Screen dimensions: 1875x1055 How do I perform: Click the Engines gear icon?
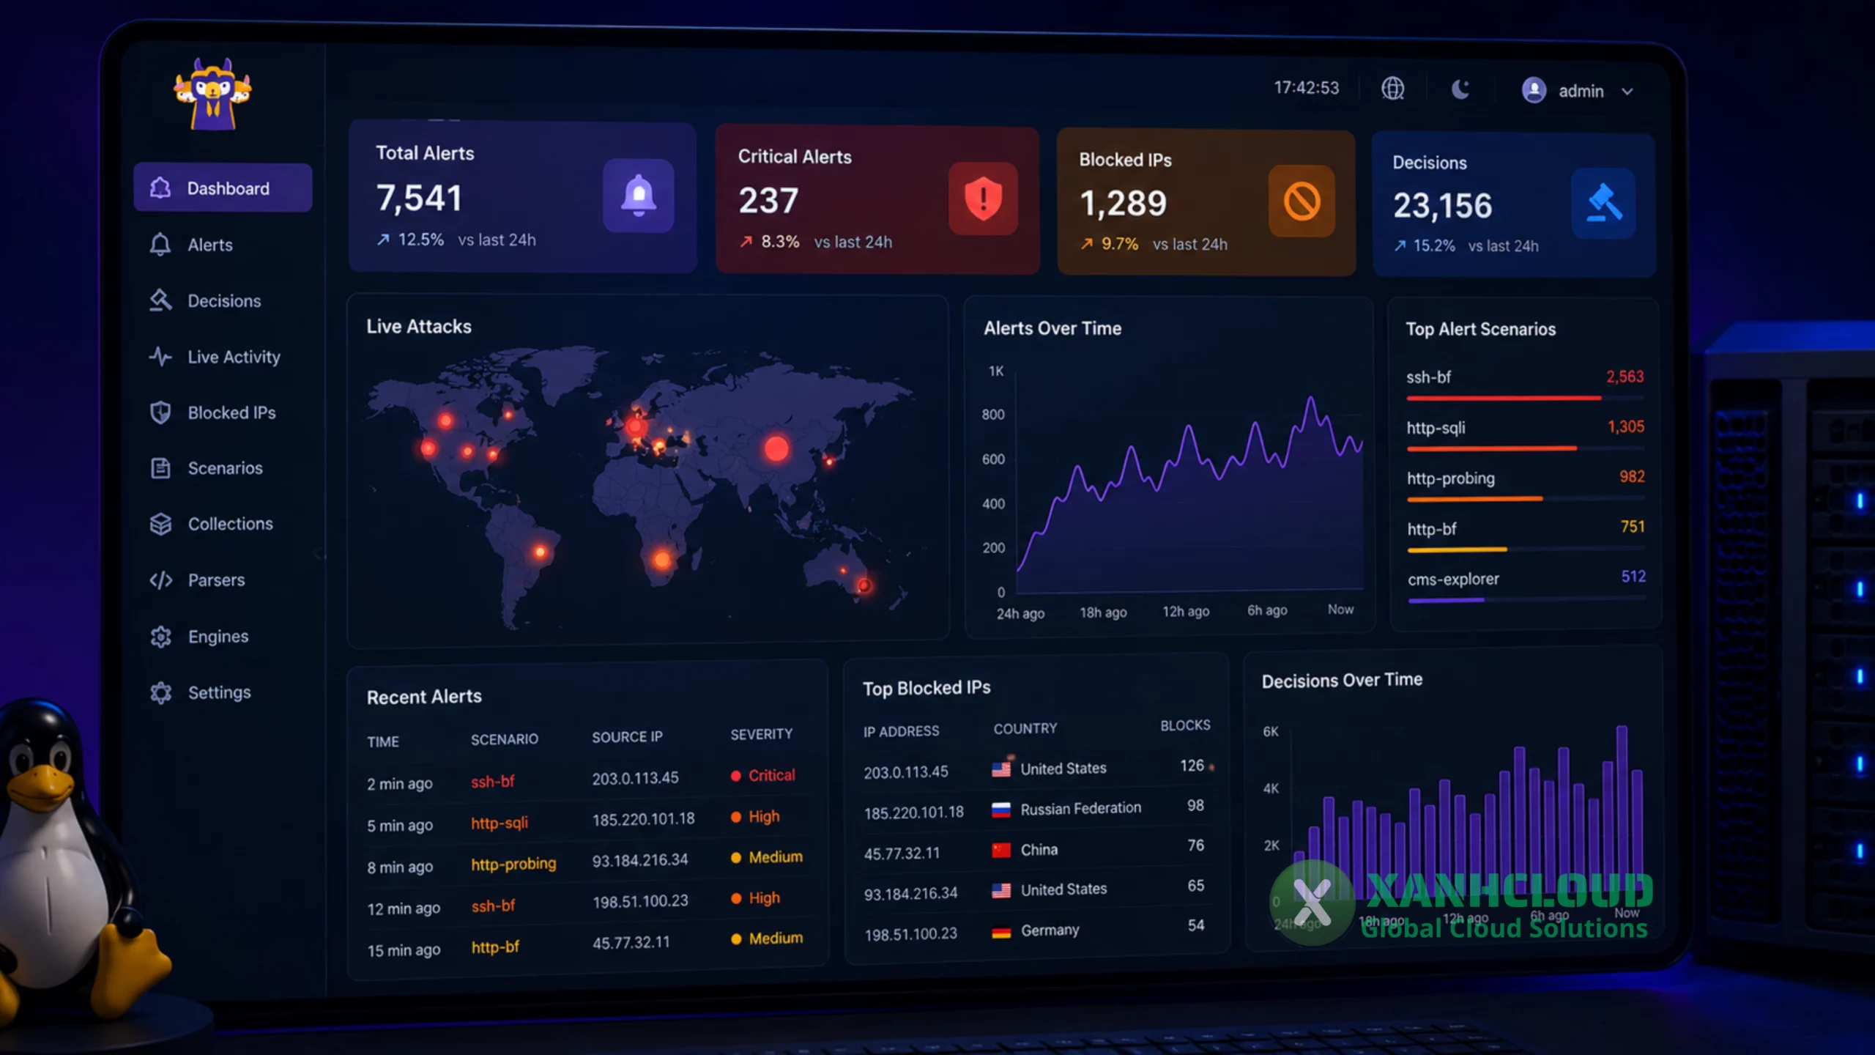[161, 637]
